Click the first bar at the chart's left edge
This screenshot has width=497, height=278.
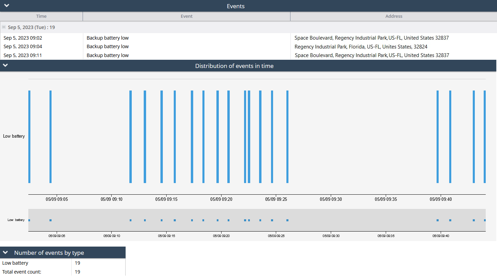click(29, 137)
